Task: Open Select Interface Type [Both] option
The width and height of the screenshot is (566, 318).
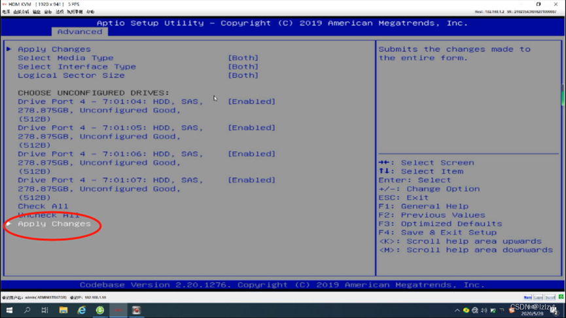Action: (x=243, y=67)
